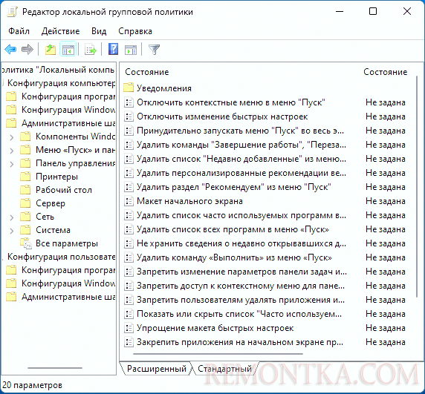Expand the Компоненты Windows tree node
The width and height of the screenshot is (425, 394).
pyautogui.click(x=12, y=137)
